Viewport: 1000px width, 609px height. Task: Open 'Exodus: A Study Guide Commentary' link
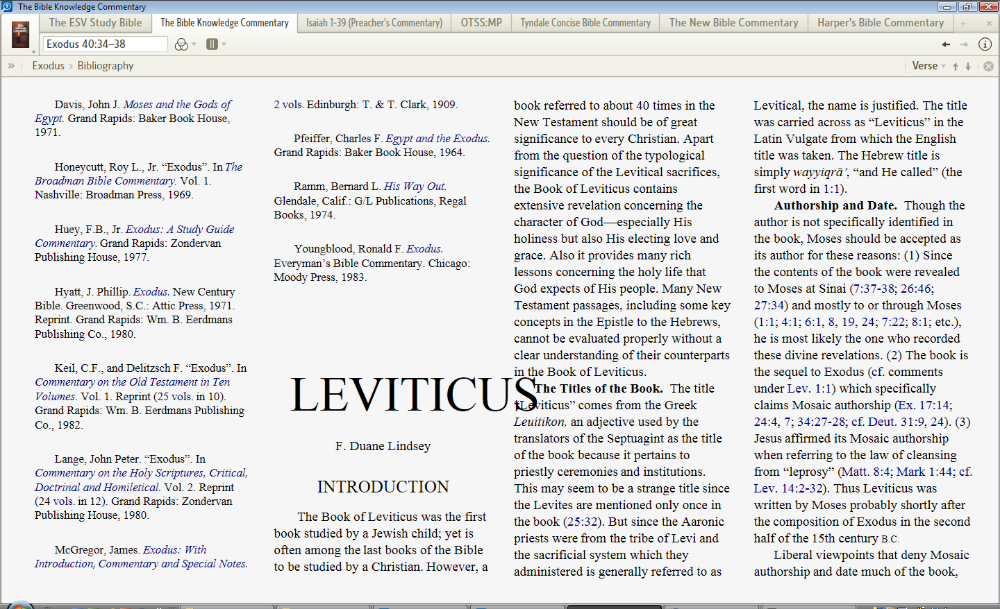[135, 237]
